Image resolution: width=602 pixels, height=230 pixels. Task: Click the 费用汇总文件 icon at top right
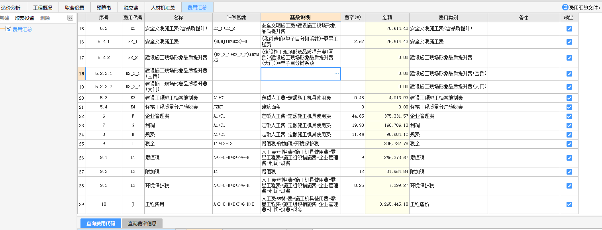tap(565, 7)
